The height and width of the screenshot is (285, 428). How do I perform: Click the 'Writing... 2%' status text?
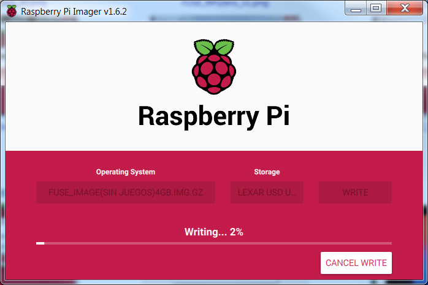(x=214, y=232)
